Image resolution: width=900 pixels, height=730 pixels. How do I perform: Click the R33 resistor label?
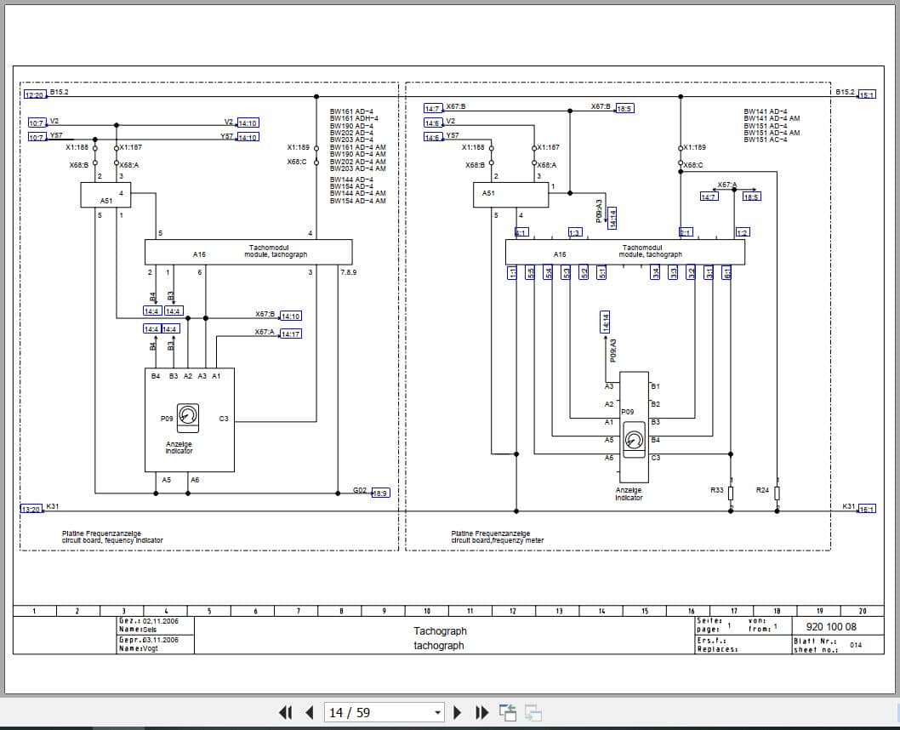pos(716,490)
